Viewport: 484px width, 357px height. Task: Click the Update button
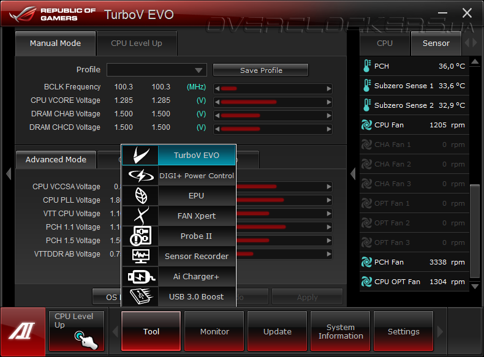(x=277, y=331)
